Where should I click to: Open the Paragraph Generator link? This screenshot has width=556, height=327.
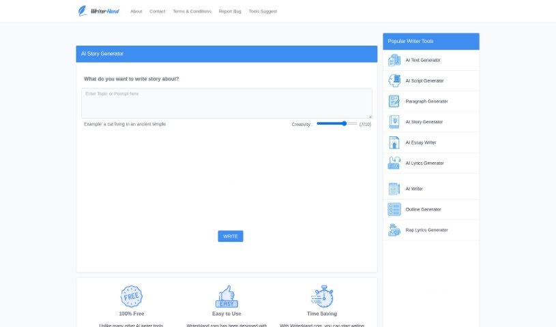click(426, 102)
